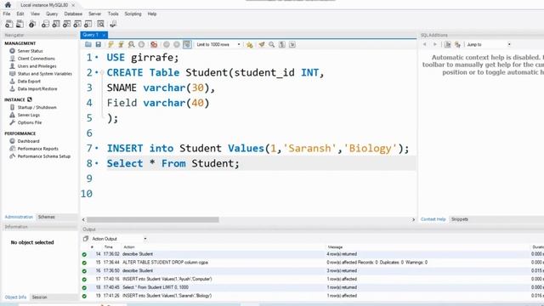Switch to the Session tab
Image resolution: width=544 pixels, height=306 pixels.
(39, 297)
